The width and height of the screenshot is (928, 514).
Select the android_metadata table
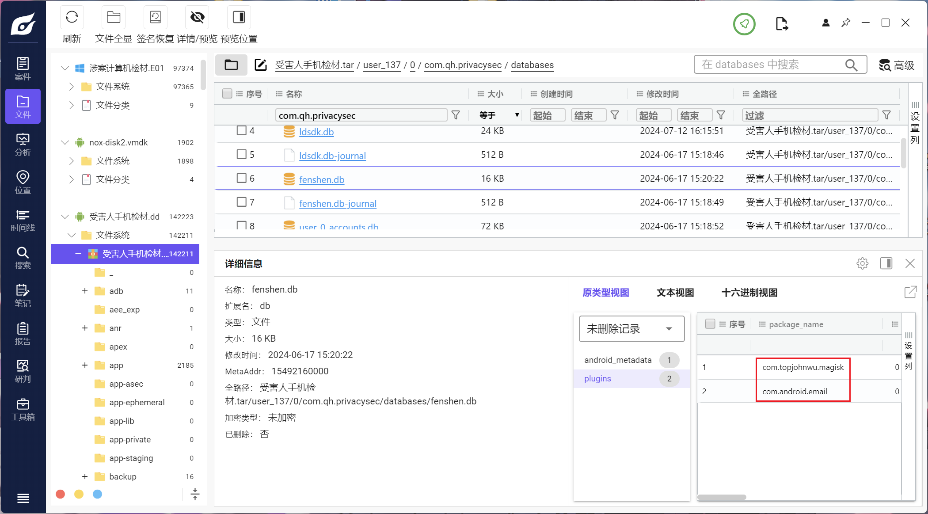click(631, 360)
